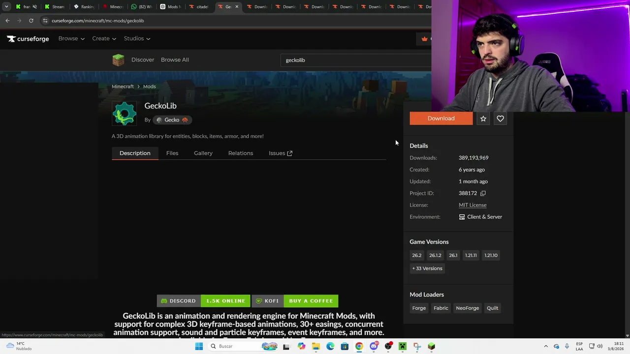Switch to the WhatsApp browser tab
Viewport: 630px width, 354px height.
(x=141, y=7)
